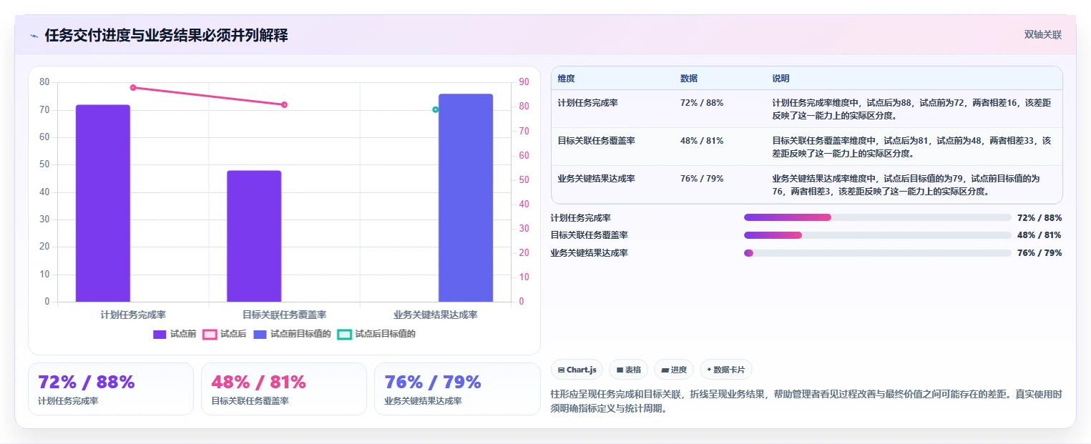
Task: Click the teal point near 业务关键结果达成率 bar
Action: pos(435,109)
